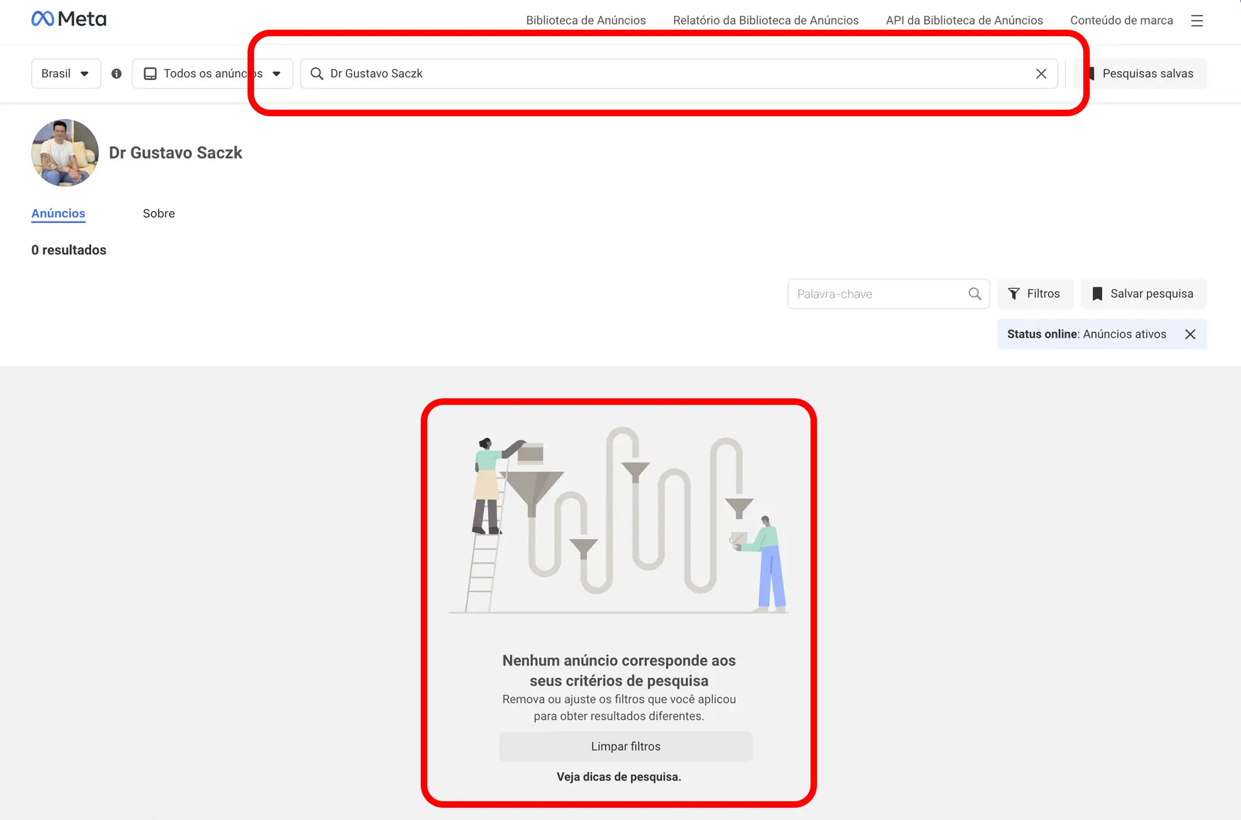Viewport: 1241px width, 820px height.
Task: Switch to the Anúncios tab
Action: click(x=58, y=214)
